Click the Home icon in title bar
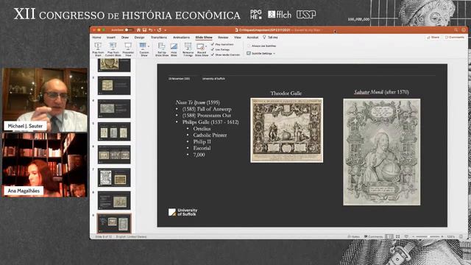 coord(138,30)
